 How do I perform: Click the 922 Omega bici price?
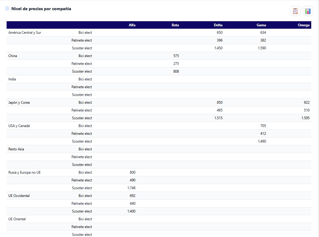coord(306,103)
